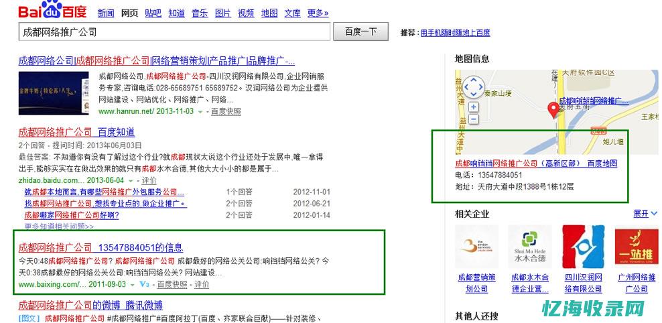Click 评价 beside the zhidao.baidu.com result
Screen dimensions: 662x323
(149, 181)
